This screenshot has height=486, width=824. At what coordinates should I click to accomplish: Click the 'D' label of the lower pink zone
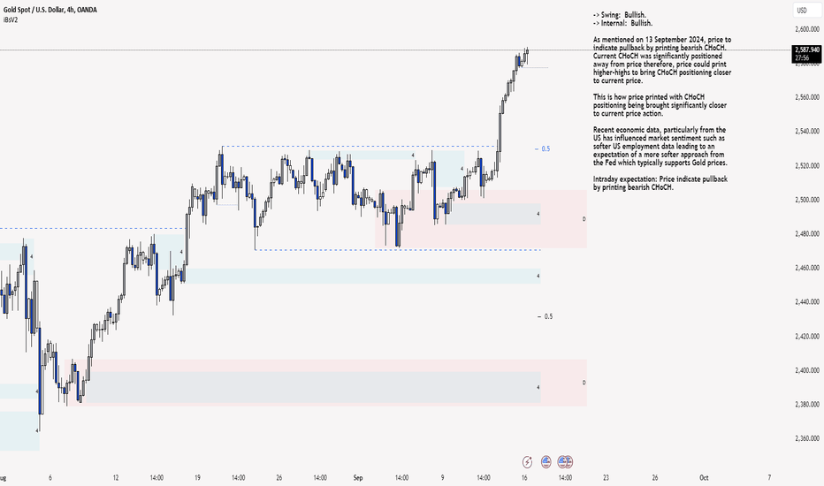tap(584, 383)
